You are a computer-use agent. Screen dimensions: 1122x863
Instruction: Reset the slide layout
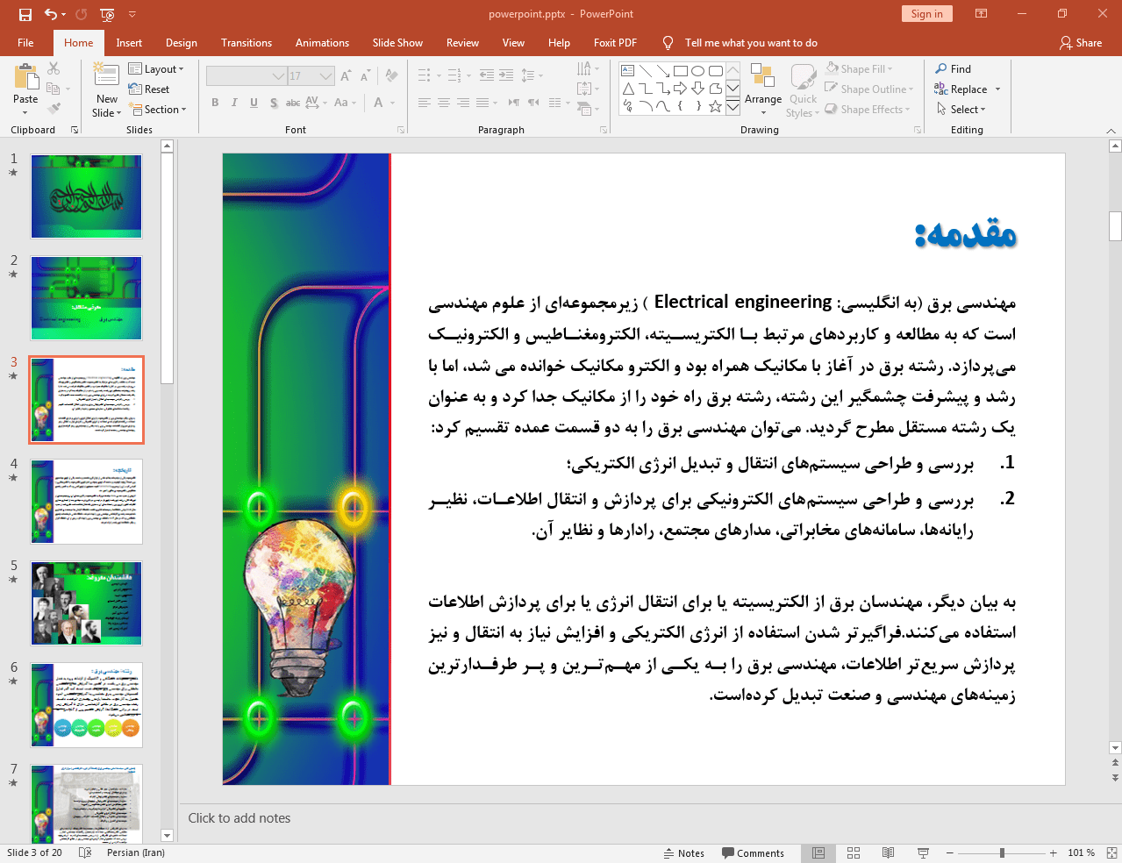tap(149, 89)
